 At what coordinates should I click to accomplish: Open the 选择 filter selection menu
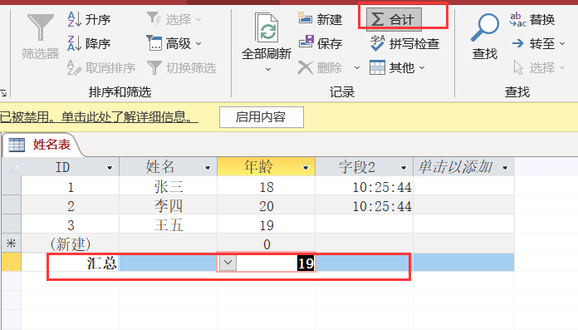coord(174,19)
